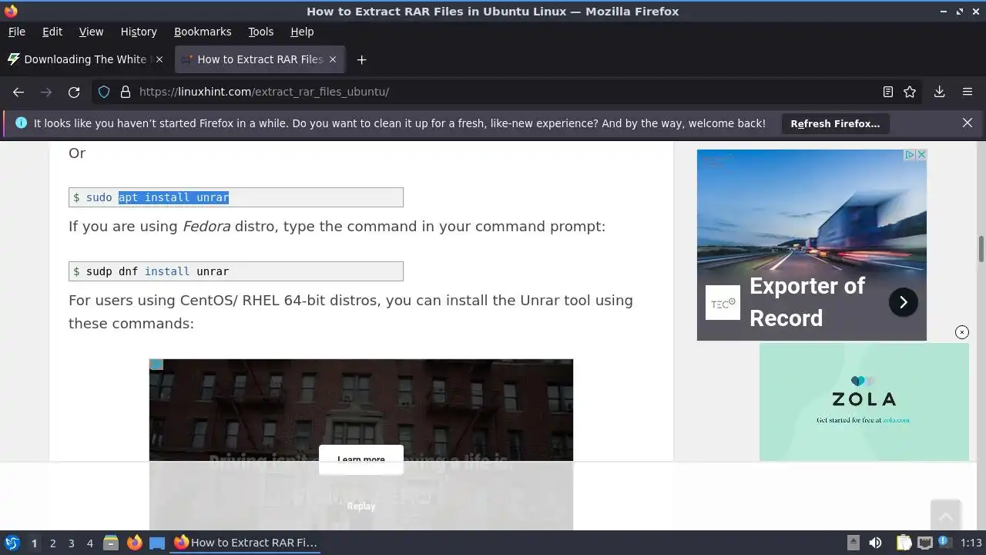The image size is (986, 555).
Task: Open the volume control in tray
Action: tap(875, 543)
